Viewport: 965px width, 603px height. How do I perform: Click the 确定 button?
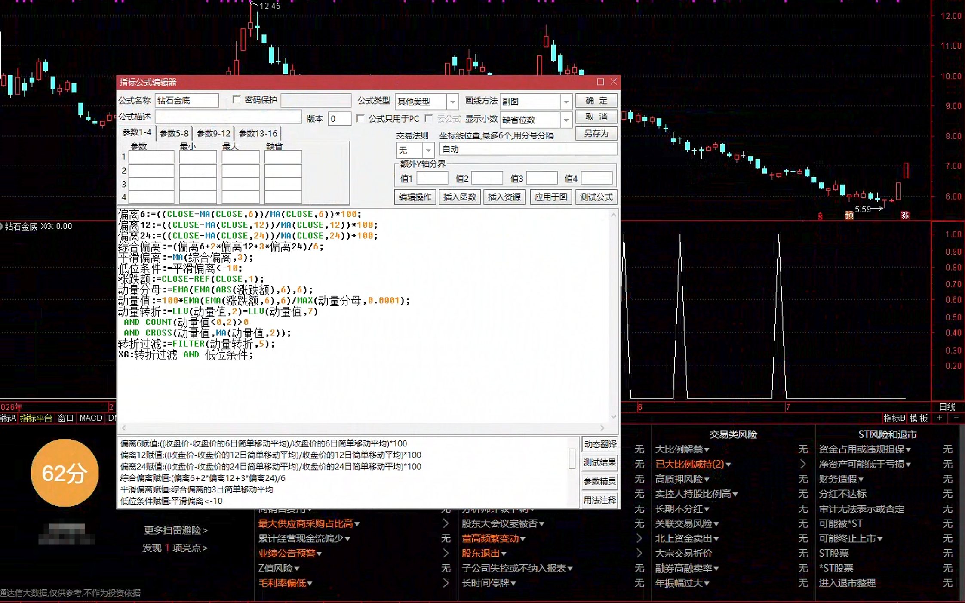[596, 101]
